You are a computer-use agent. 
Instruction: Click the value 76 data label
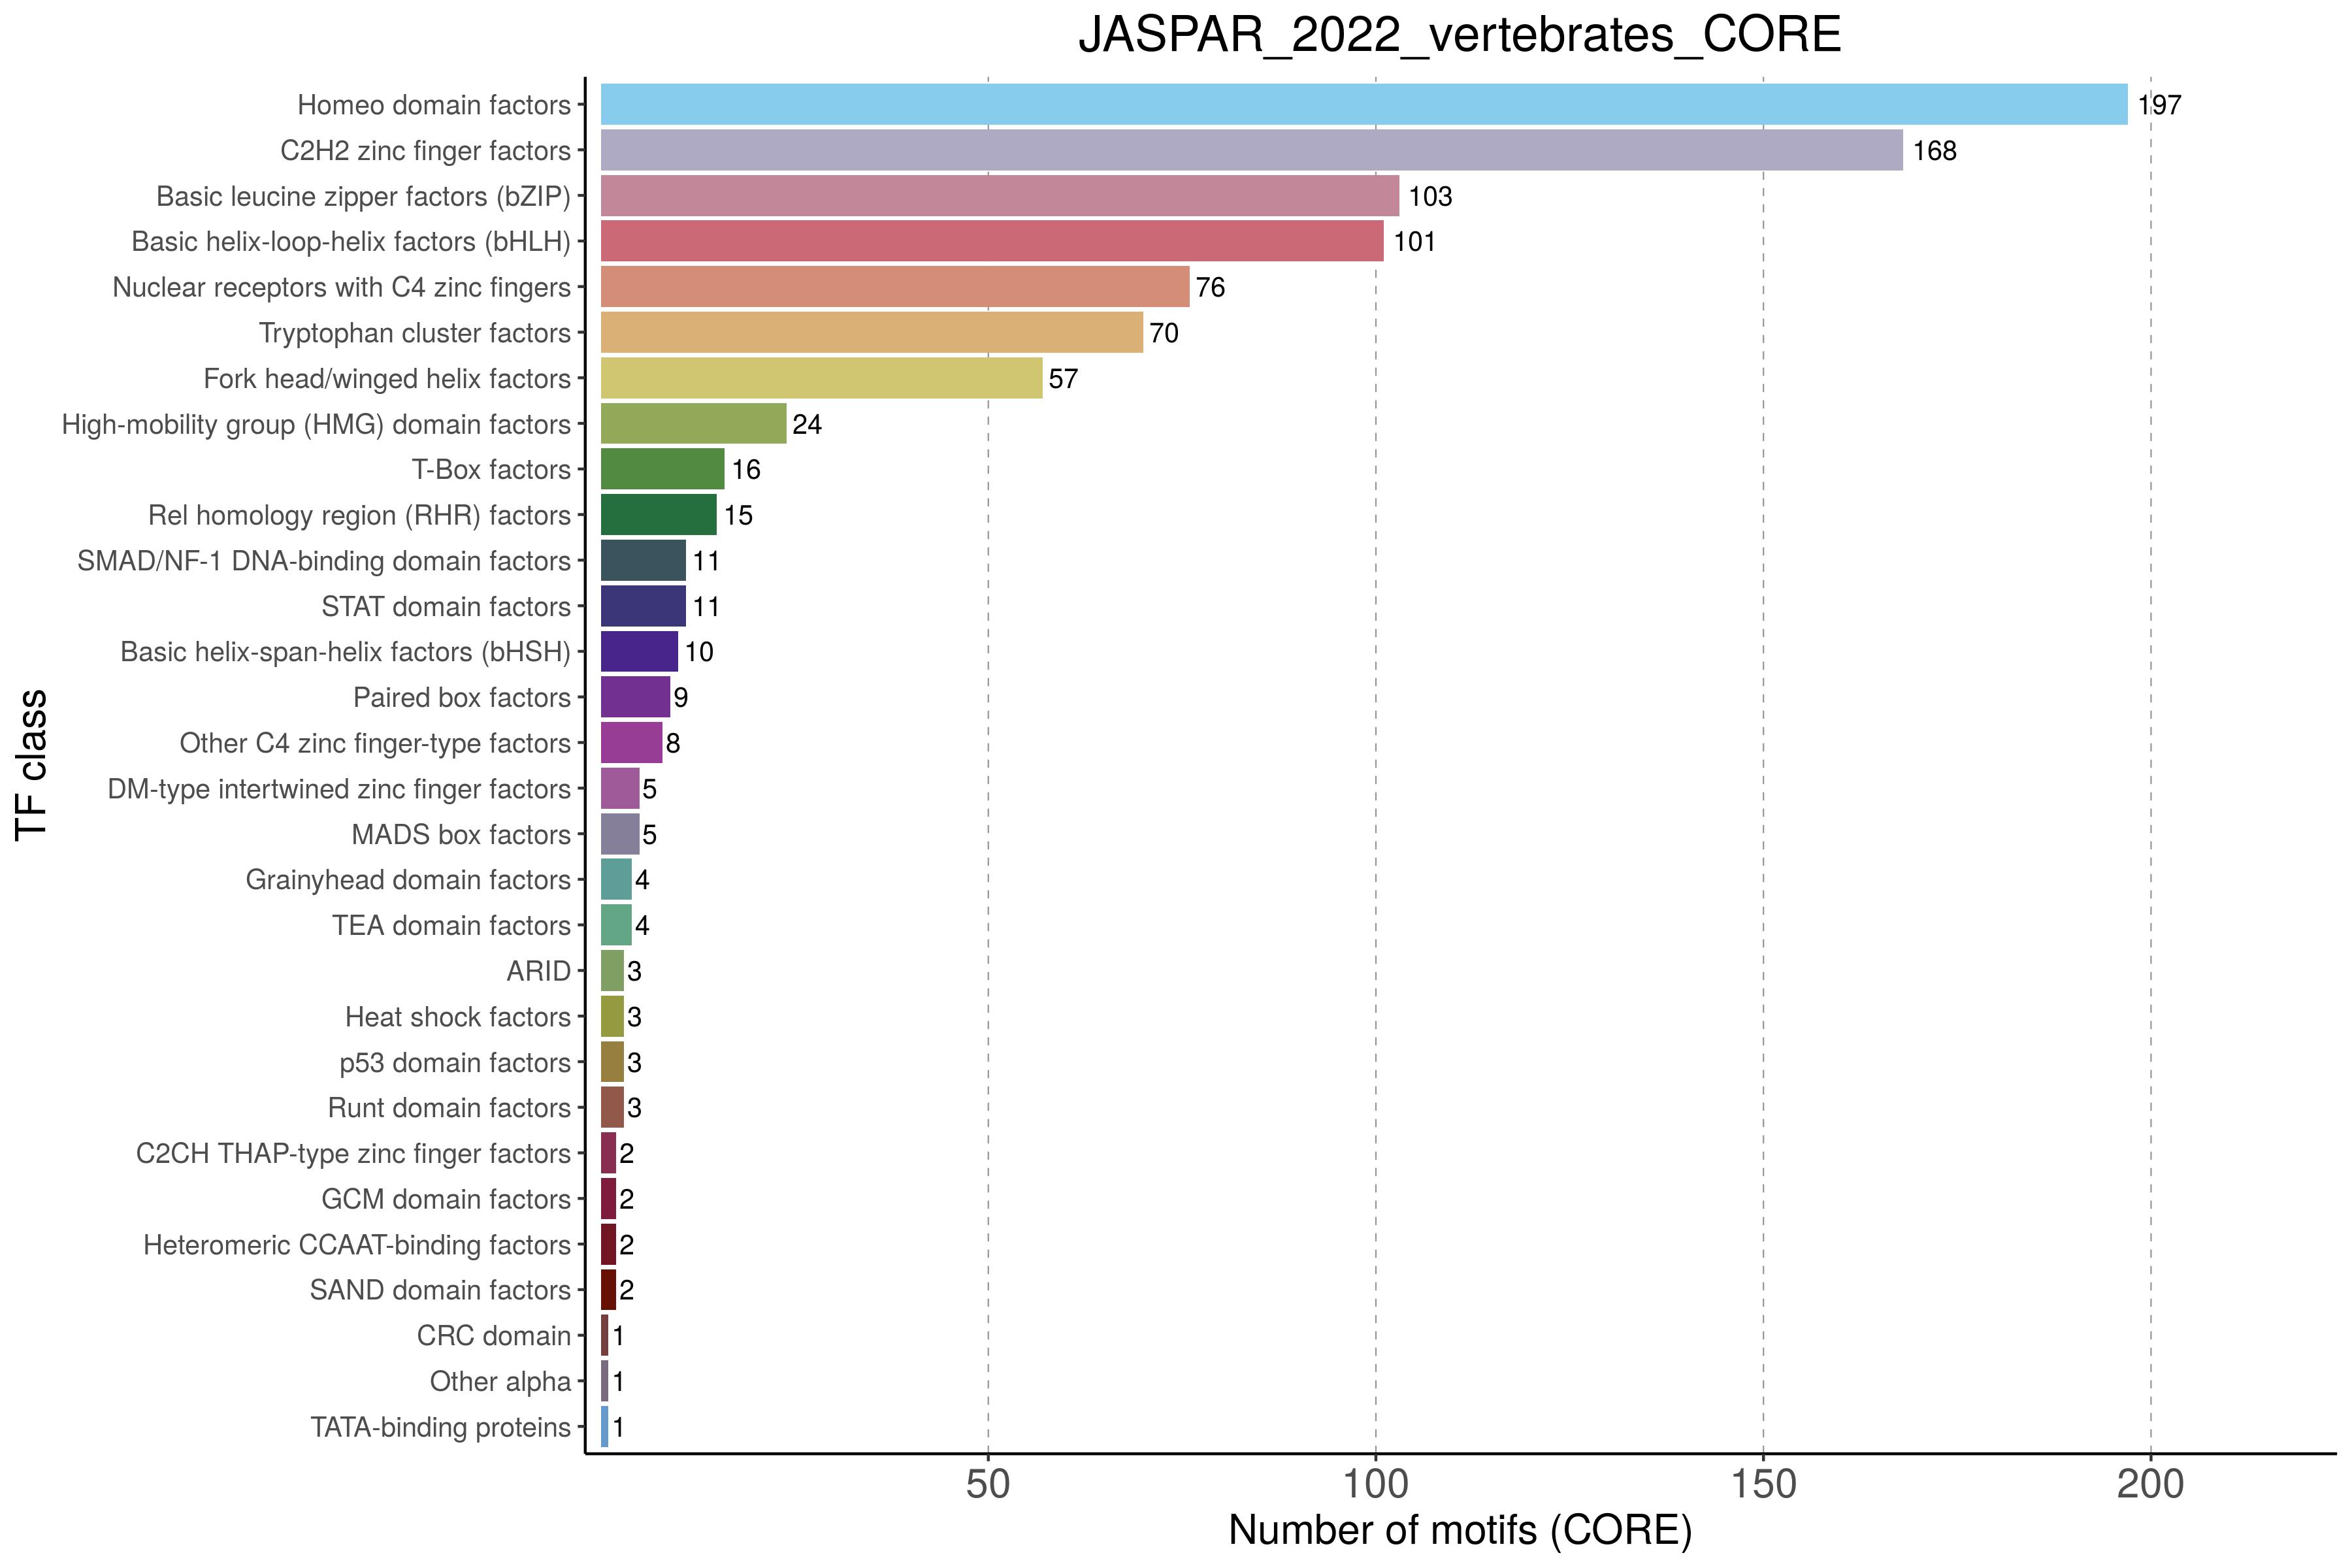tap(1211, 288)
